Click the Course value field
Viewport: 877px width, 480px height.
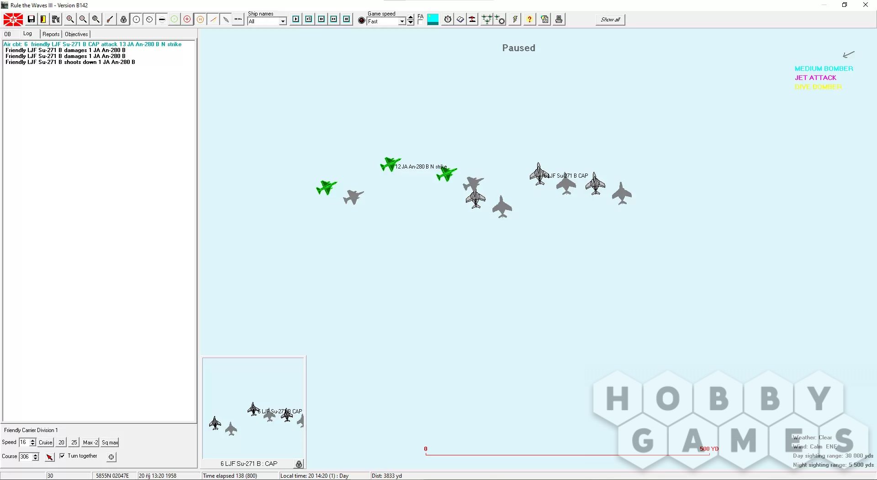point(26,457)
